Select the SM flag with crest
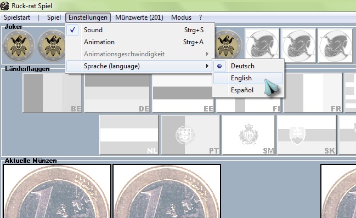This screenshot has height=218, width=356. coord(248,135)
